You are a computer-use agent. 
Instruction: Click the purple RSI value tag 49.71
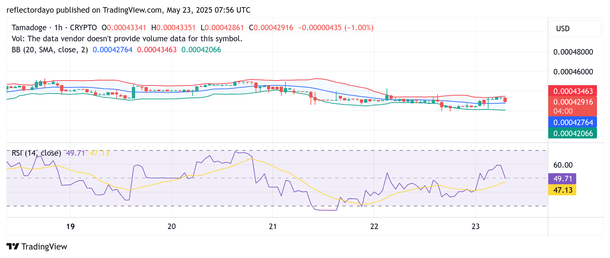562,179
